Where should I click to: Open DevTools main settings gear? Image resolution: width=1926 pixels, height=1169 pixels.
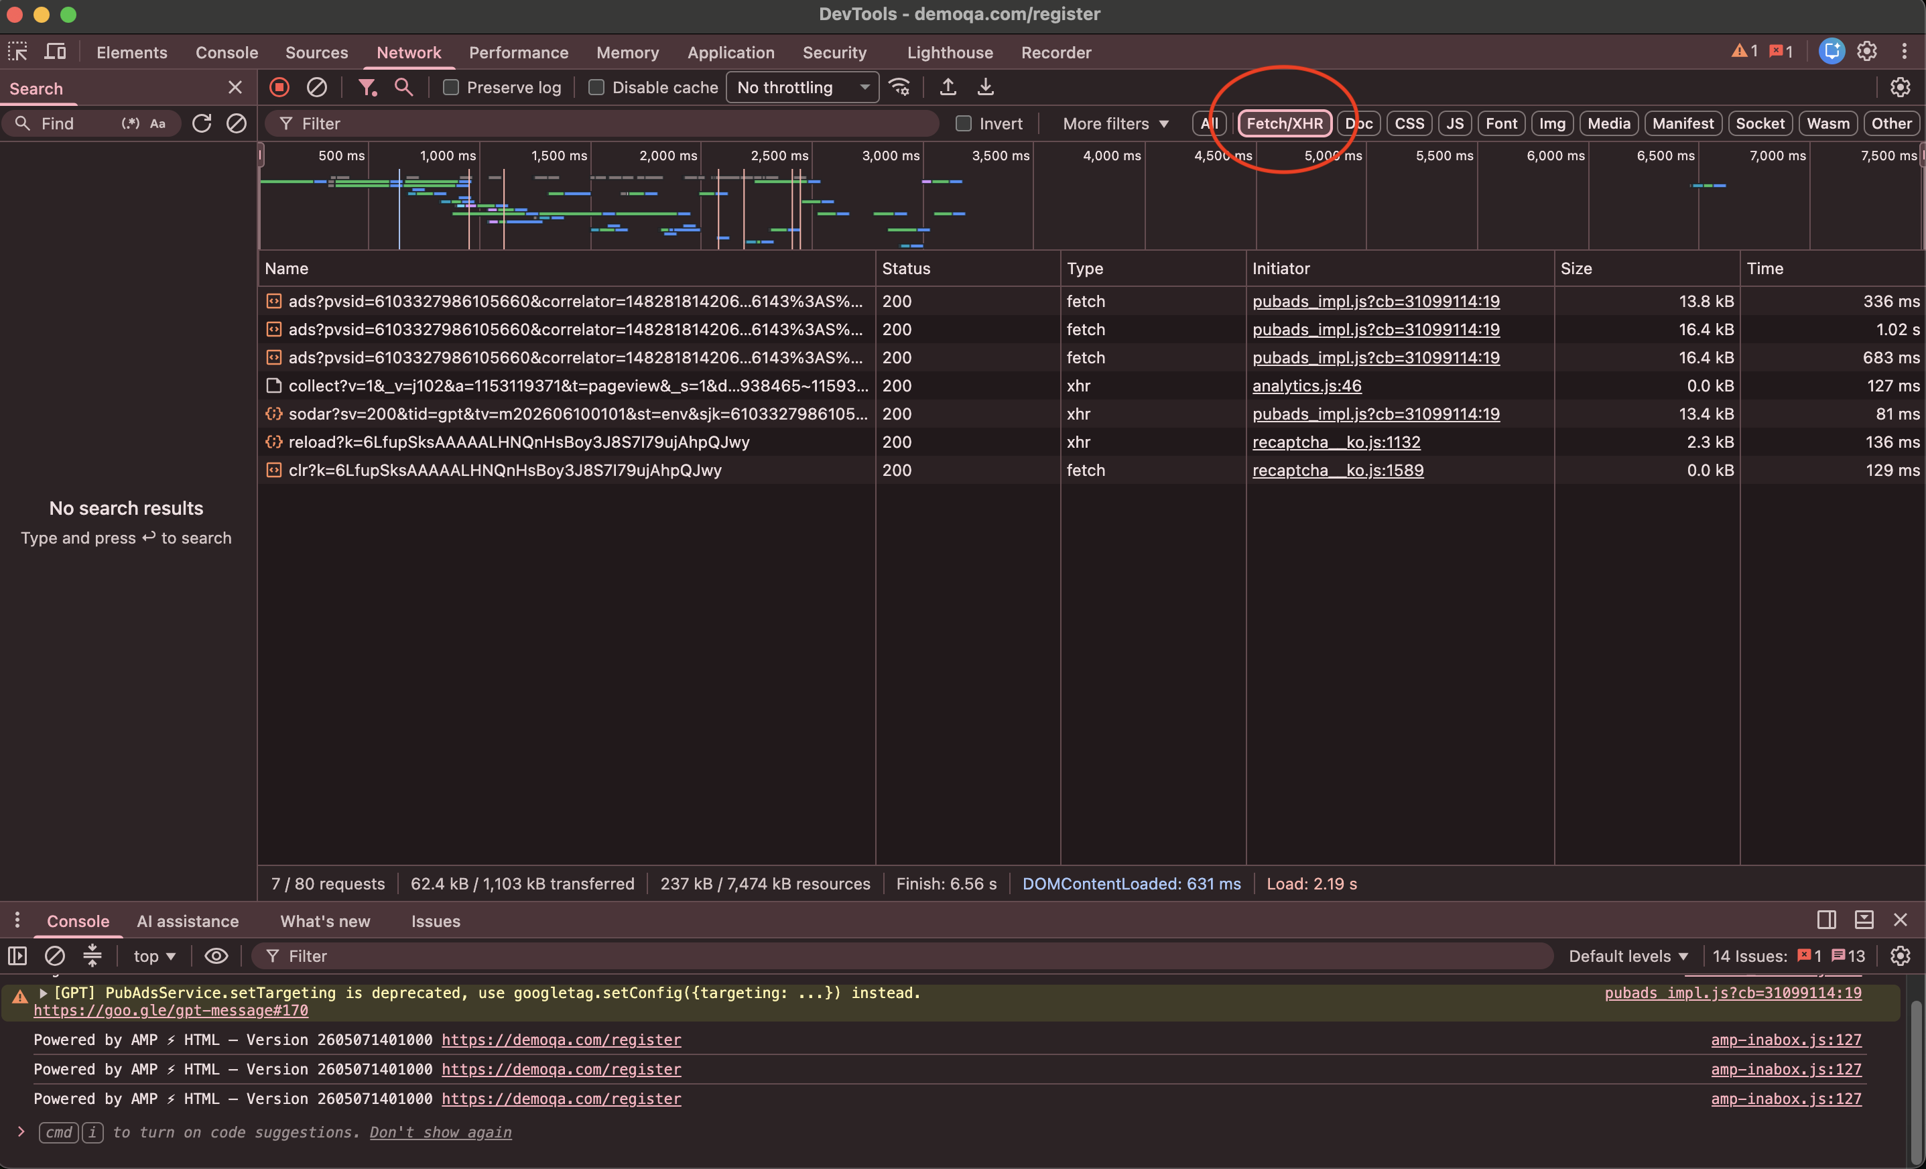[1866, 52]
